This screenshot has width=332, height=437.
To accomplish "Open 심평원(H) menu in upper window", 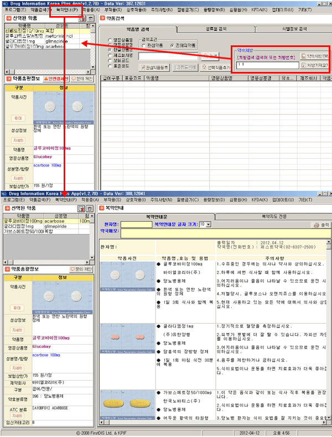I will point(238,10).
